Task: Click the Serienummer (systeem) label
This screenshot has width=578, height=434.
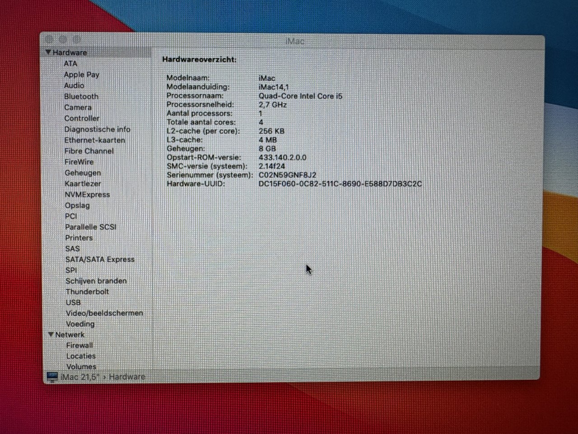Action: tap(210, 175)
